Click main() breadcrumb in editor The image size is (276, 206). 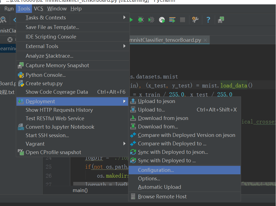[x=80, y=190]
